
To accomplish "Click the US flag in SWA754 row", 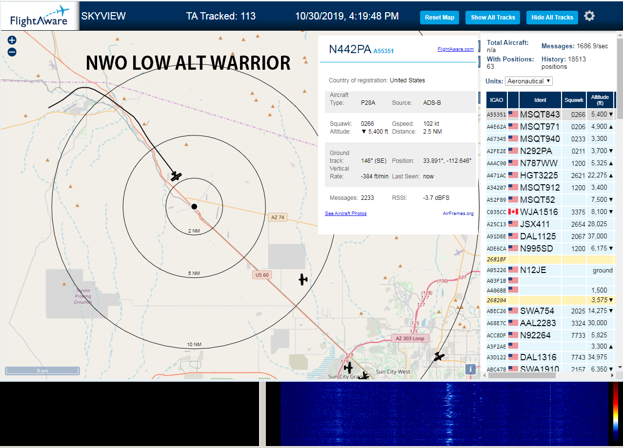I will click(513, 311).
